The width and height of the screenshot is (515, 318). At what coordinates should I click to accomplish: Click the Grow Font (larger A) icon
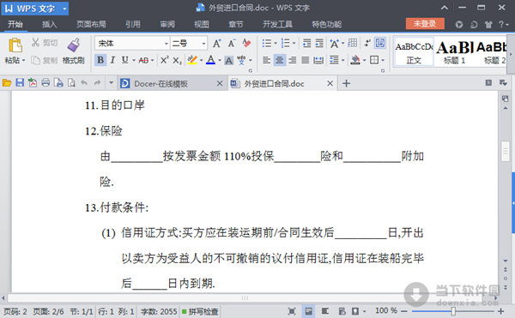(217, 43)
